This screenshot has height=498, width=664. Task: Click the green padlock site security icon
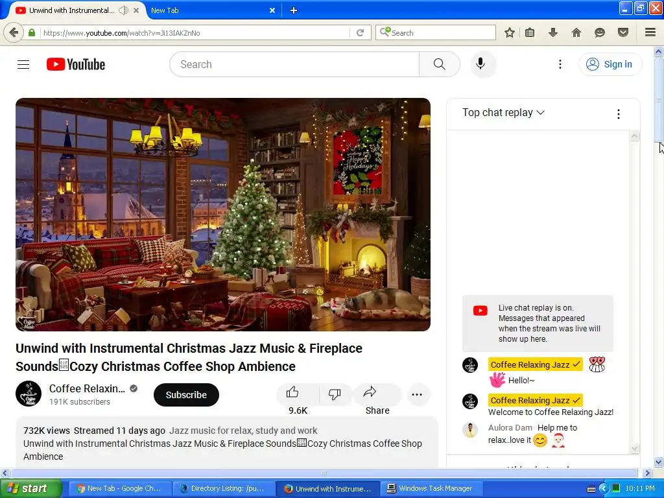pyautogui.click(x=32, y=32)
